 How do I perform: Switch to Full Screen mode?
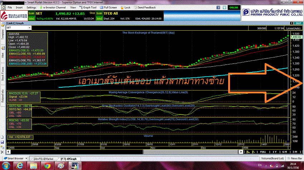point(108,7)
